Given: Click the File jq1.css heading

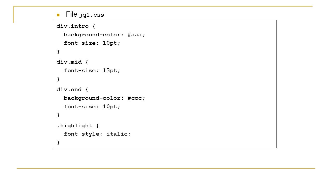Looking at the screenshot, I should pos(85,15).
